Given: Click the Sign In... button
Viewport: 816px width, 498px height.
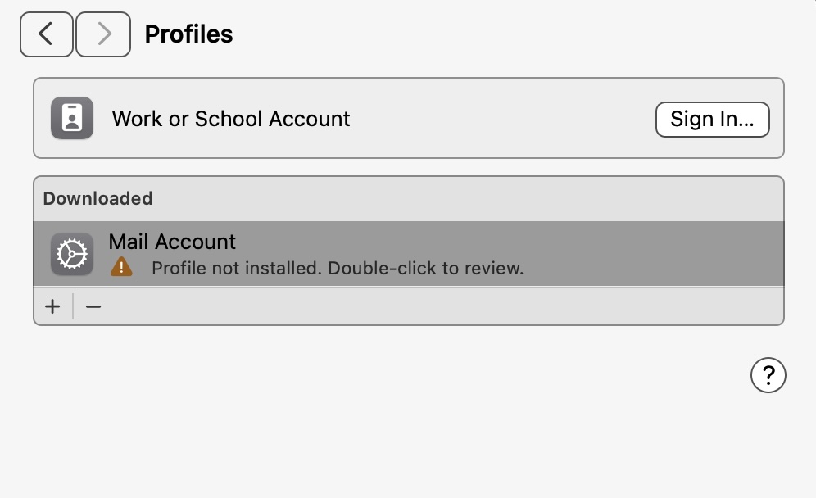Looking at the screenshot, I should pos(713,120).
